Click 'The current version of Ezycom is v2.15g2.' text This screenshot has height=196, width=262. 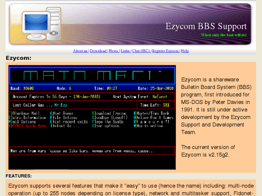(x=208, y=151)
